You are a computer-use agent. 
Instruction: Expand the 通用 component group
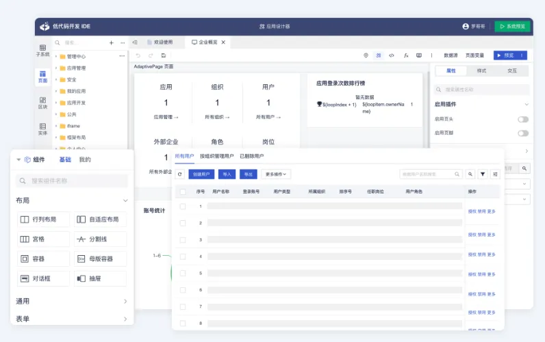tap(125, 302)
